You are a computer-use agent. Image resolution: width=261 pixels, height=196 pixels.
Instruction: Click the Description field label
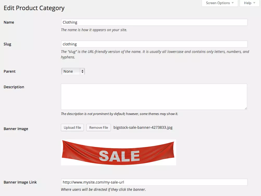click(14, 87)
